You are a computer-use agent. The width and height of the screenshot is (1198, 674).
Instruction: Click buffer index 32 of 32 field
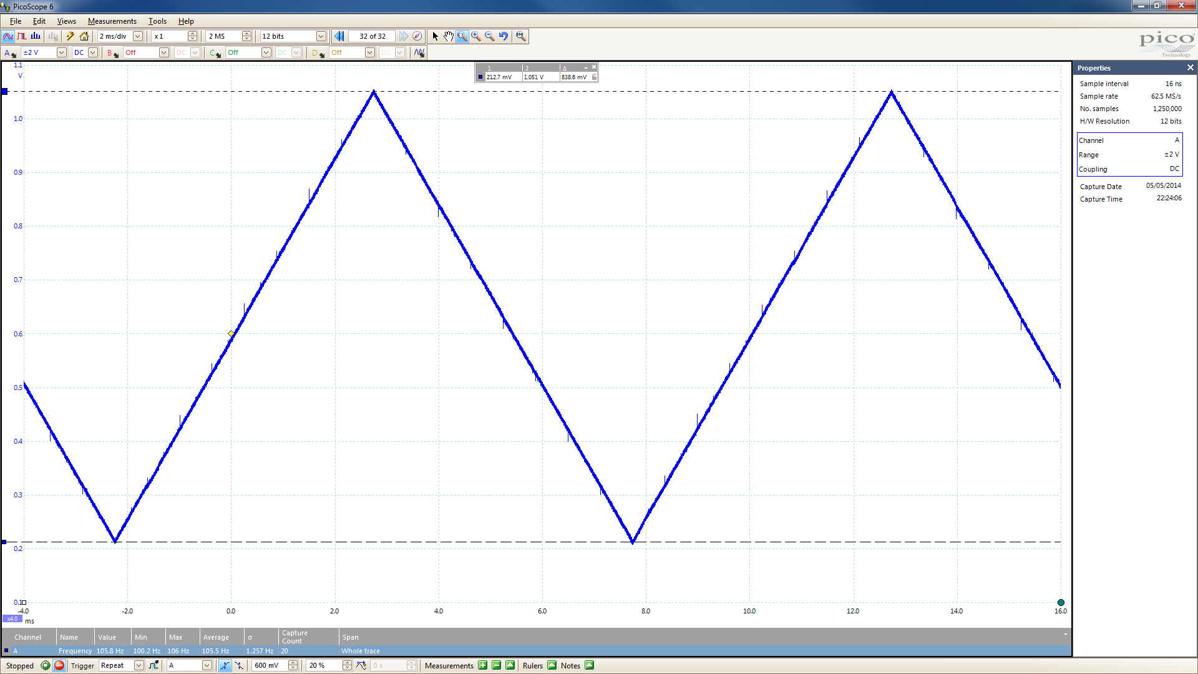(372, 36)
